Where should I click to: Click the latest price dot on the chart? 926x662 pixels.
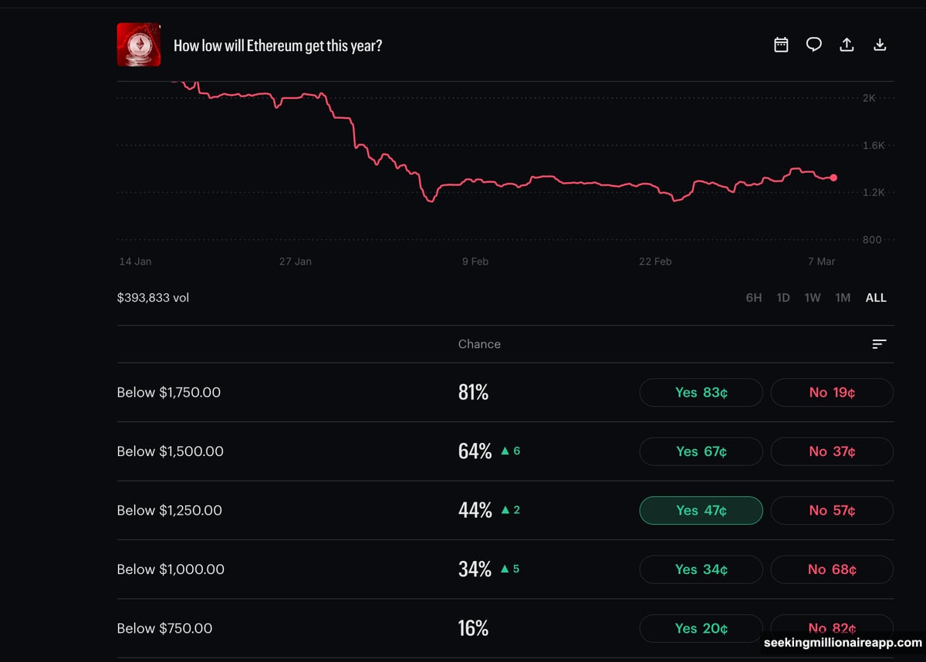coord(833,177)
